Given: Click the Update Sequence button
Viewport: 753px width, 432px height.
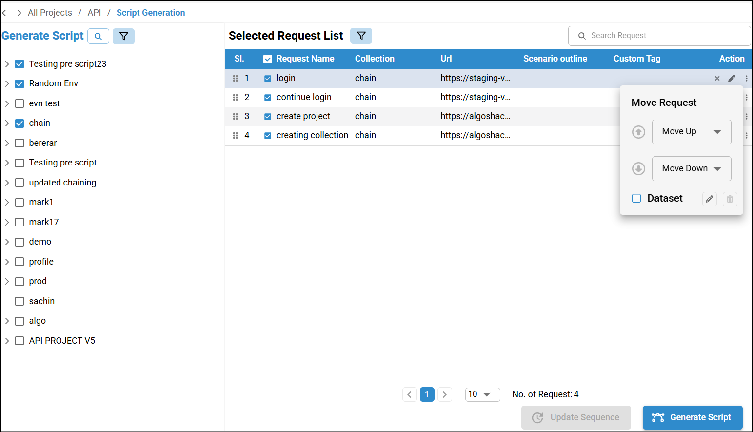Looking at the screenshot, I should [576, 417].
